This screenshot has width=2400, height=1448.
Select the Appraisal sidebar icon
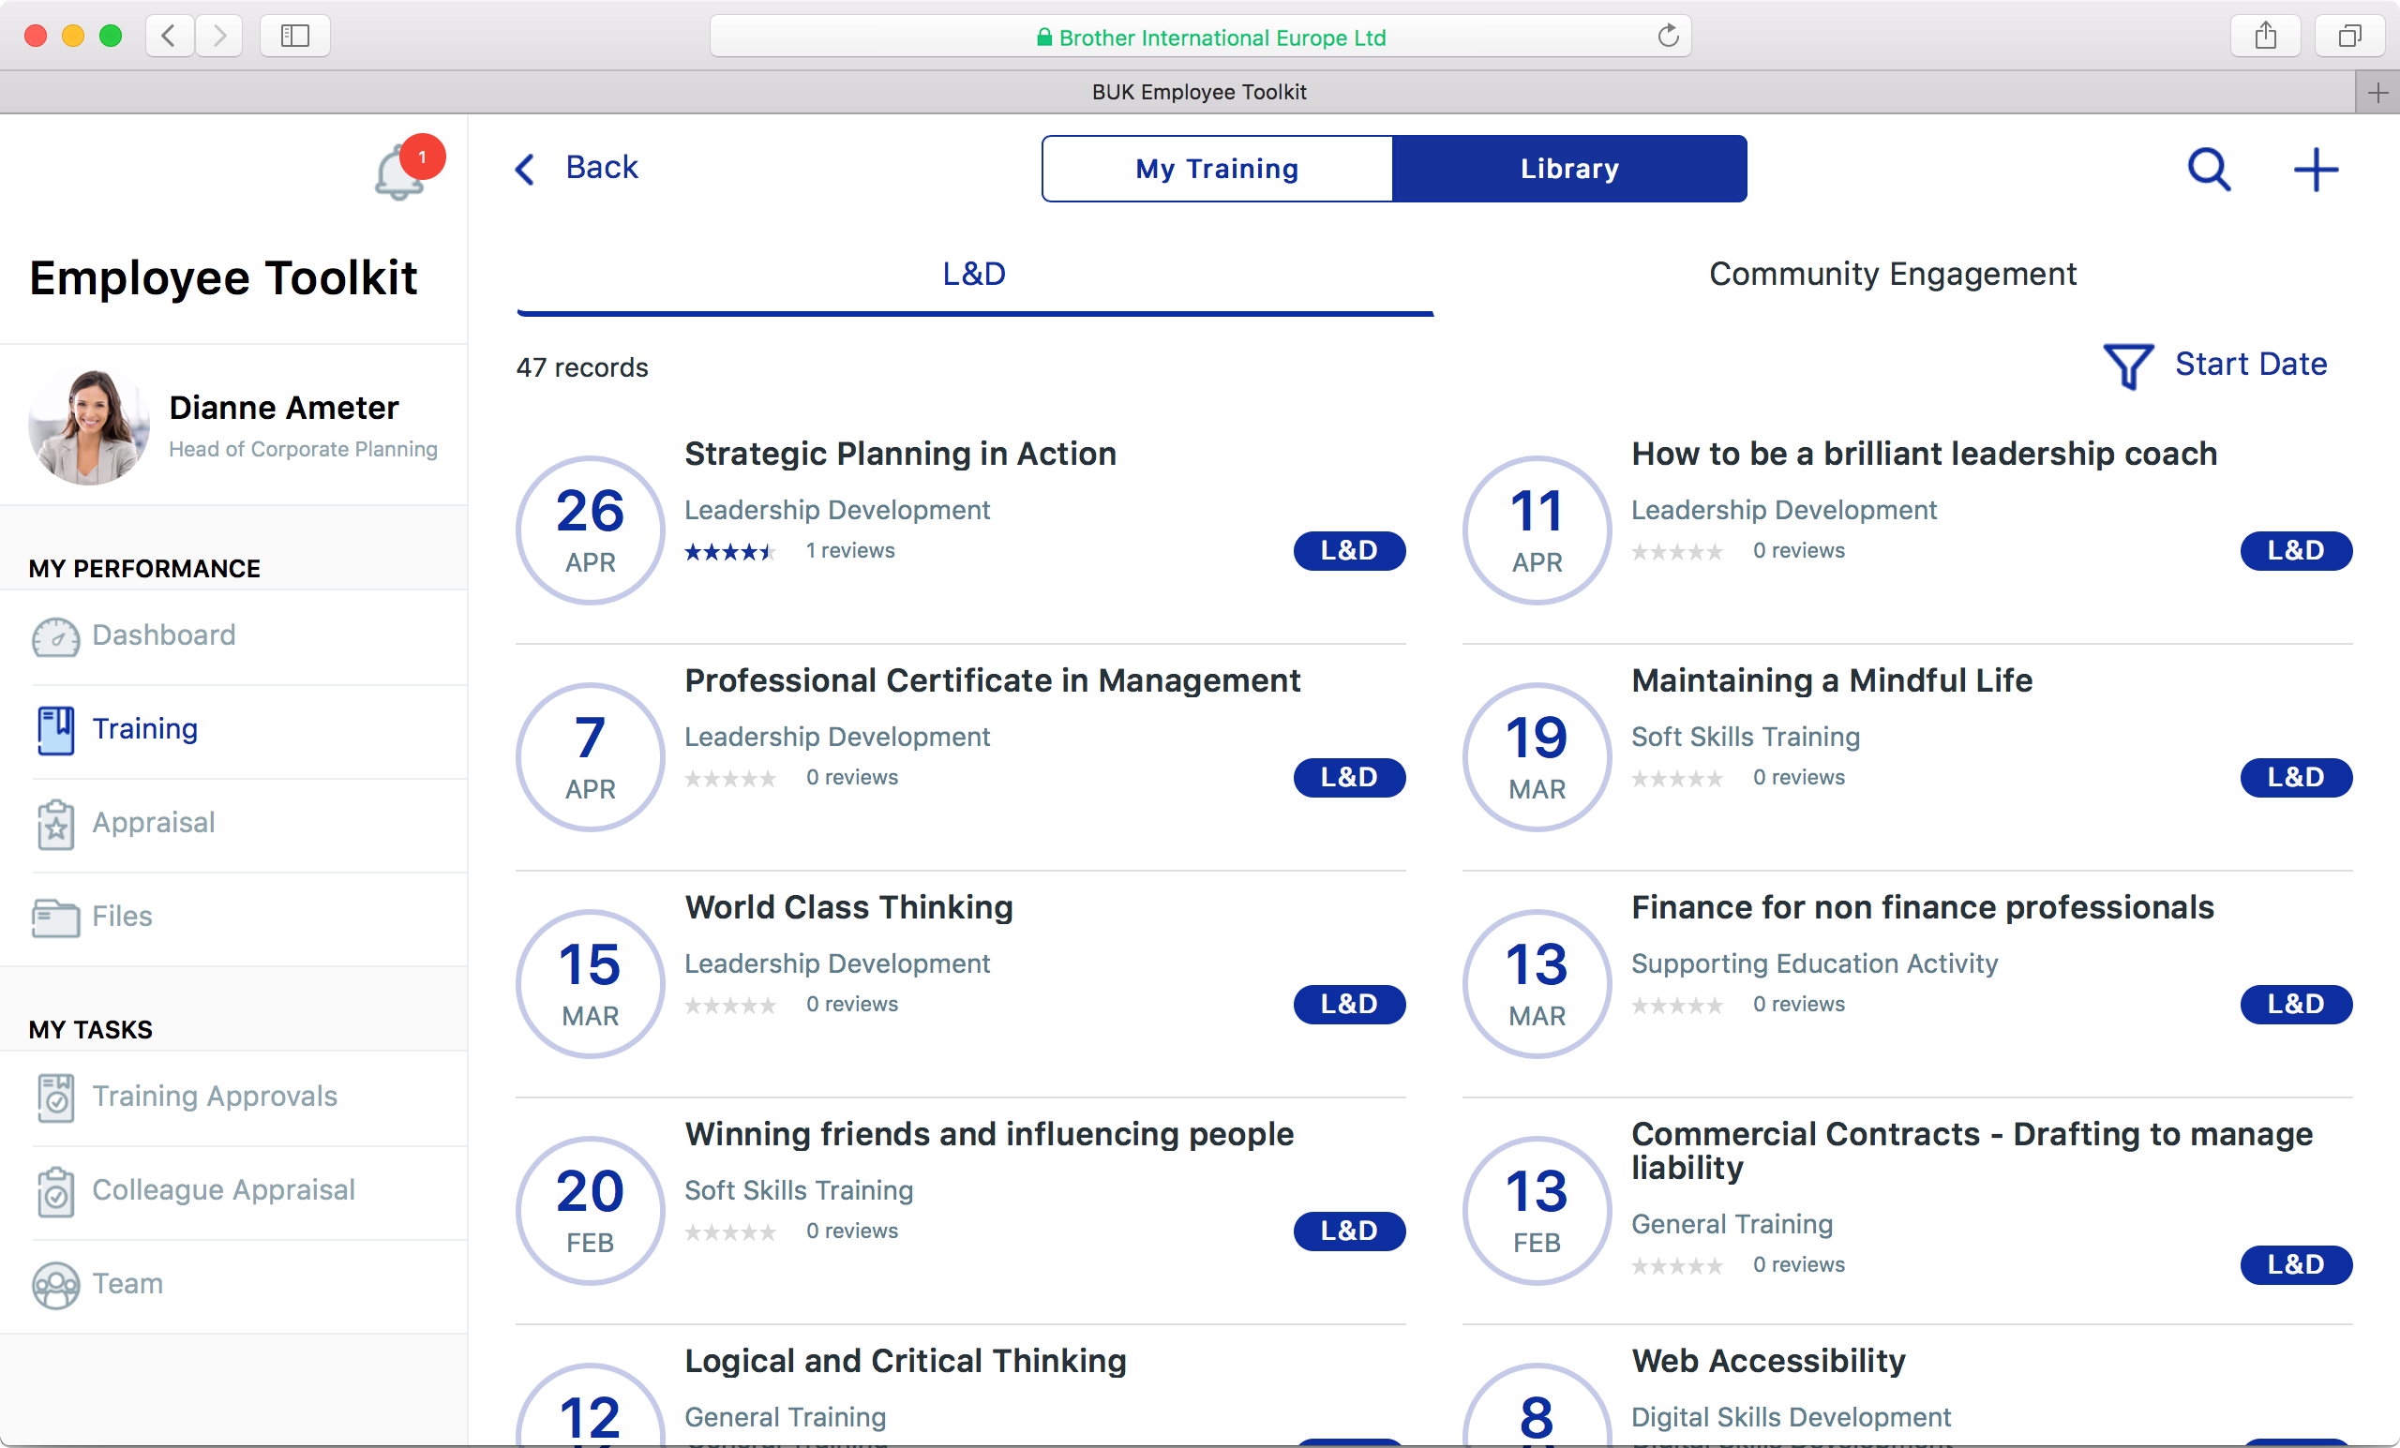[x=55, y=824]
